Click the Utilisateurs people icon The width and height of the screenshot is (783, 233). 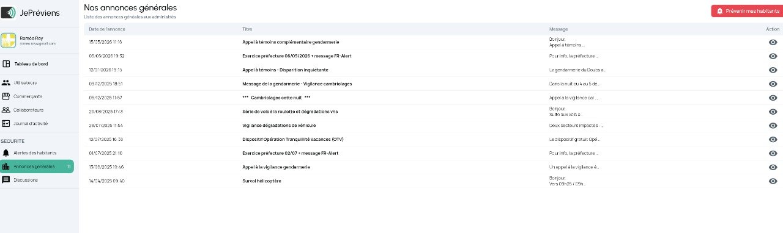tap(6, 82)
